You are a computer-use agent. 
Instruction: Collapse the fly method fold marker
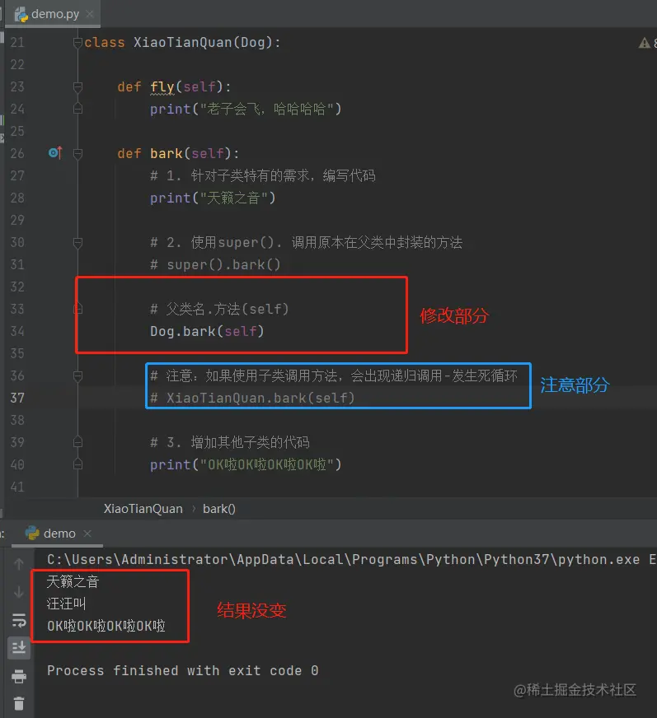[77, 87]
